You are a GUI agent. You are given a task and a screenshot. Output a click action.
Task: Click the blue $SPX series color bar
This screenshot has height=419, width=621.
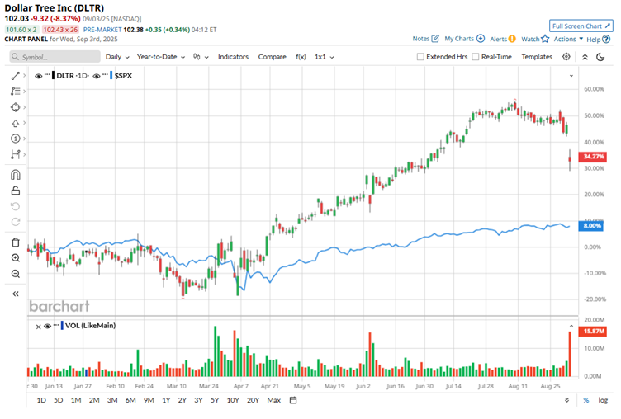pyautogui.click(x=111, y=76)
